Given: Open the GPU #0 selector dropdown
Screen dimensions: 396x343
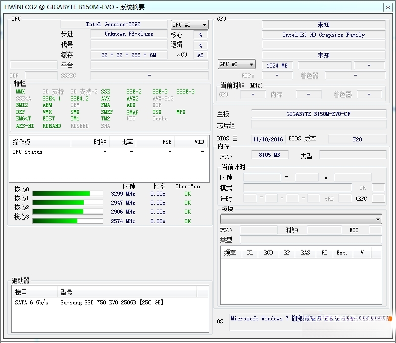Looking at the screenshot, I should click(x=236, y=64).
